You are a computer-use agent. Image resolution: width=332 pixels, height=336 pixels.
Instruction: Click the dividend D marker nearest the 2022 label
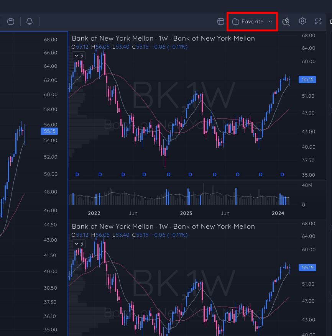[x=100, y=175]
